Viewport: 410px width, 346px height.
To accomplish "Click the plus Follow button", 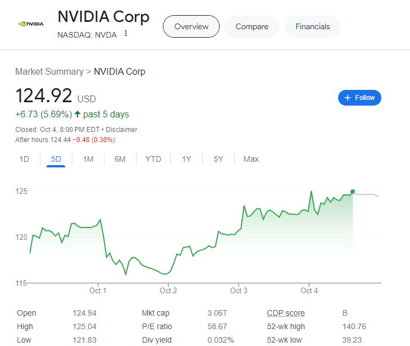I will (359, 98).
